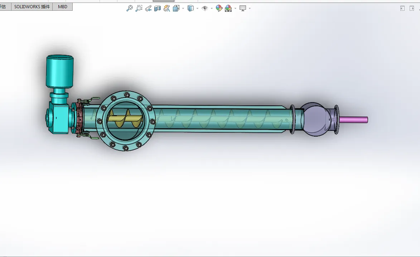This screenshot has height=257, width=420.
Task: Go back to the Previous View
Action: pyautogui.click(x=148, y=9)
